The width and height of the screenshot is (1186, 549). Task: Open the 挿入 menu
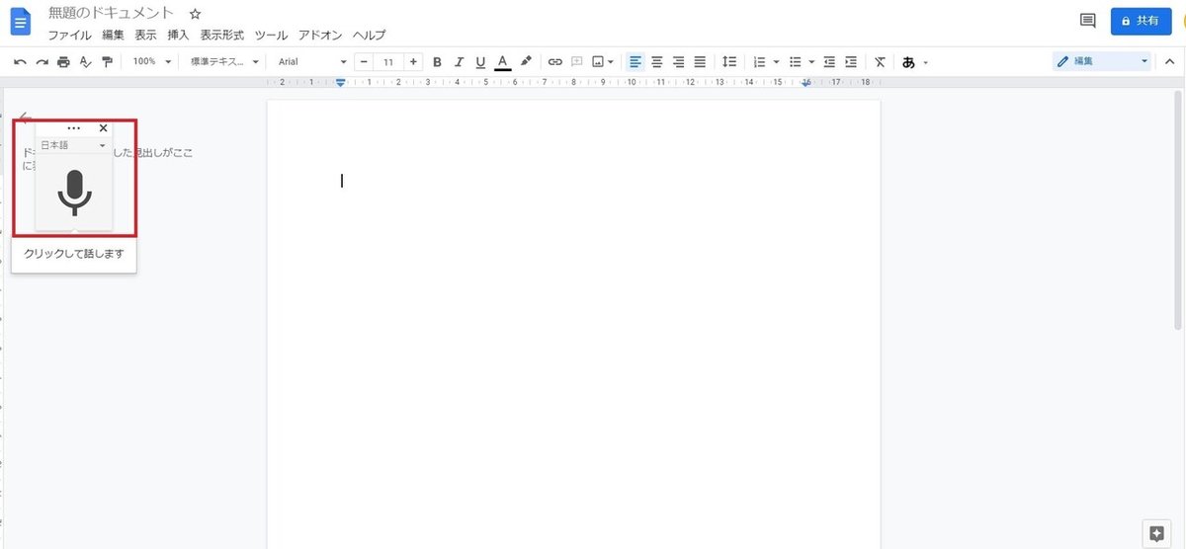(x=178, y=35)
